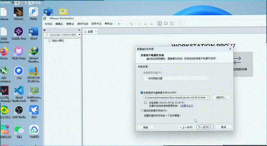Screen dimensions: 267x146
Task: Click the < 上一步(B) back button
Action: pos(186,127)
